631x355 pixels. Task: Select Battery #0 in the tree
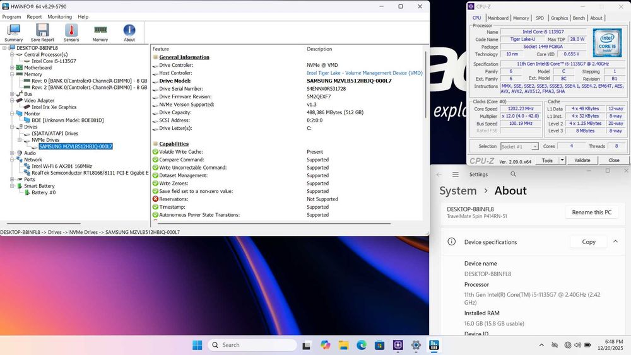click(x=44, y=192)
